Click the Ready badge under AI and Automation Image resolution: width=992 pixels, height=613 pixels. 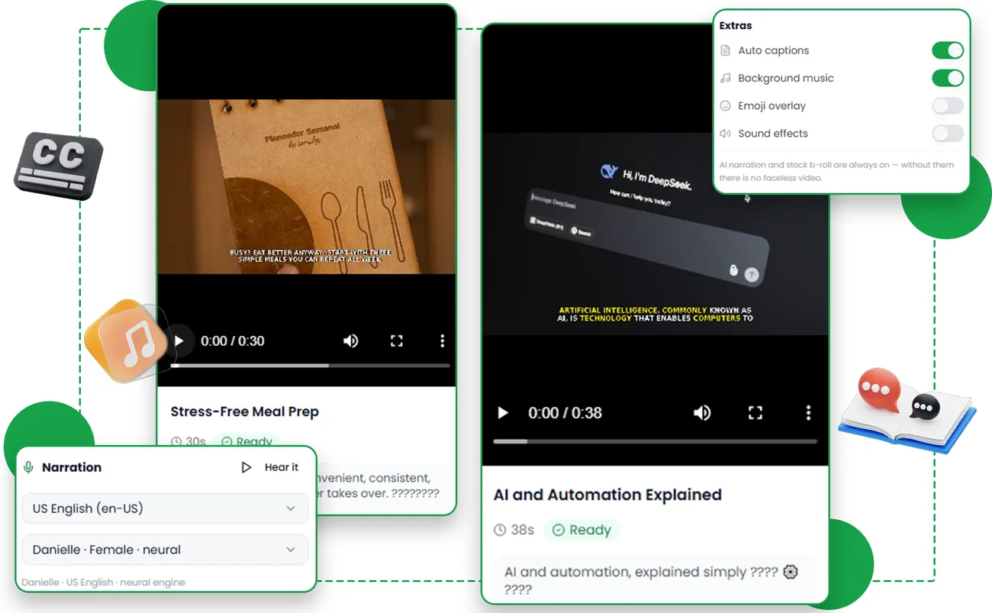click(581, 530)
